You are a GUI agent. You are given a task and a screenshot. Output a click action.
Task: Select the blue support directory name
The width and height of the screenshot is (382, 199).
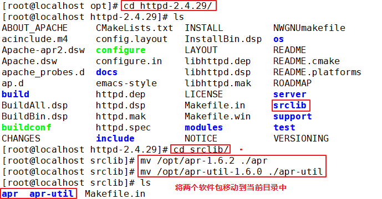click(292, 117)
